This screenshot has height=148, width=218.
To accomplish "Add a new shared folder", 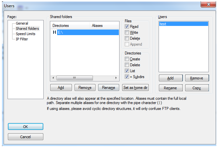I will [x=61, y=88].
